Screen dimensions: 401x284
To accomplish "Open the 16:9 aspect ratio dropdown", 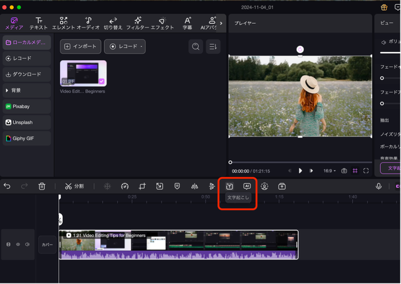I will point(330,171).
